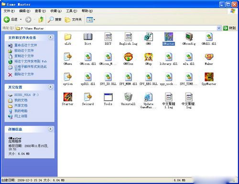The width and height of the screenshot is (239, 184).
Task: Click Rename this file link
Action: click(x=26, y=45)
